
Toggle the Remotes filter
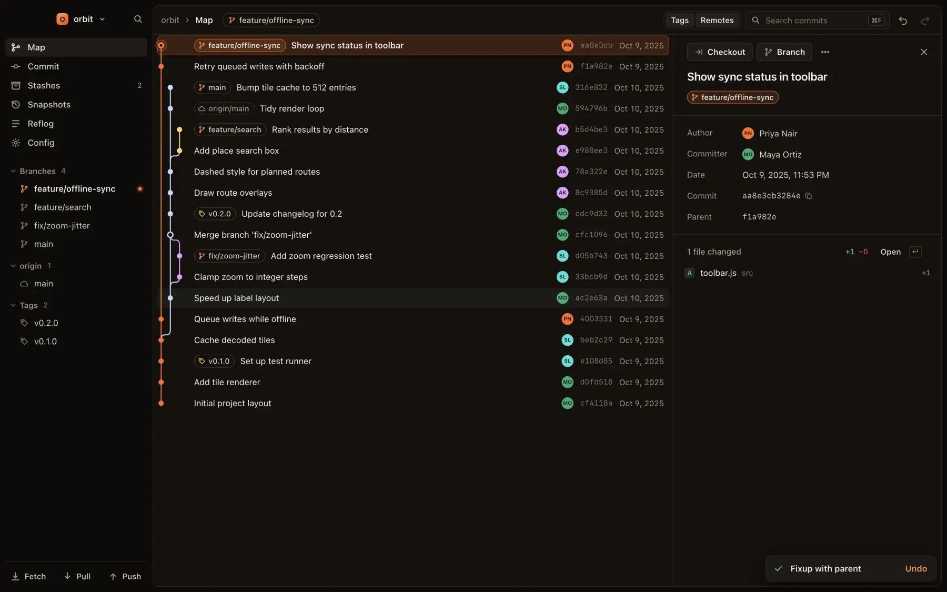717,20
